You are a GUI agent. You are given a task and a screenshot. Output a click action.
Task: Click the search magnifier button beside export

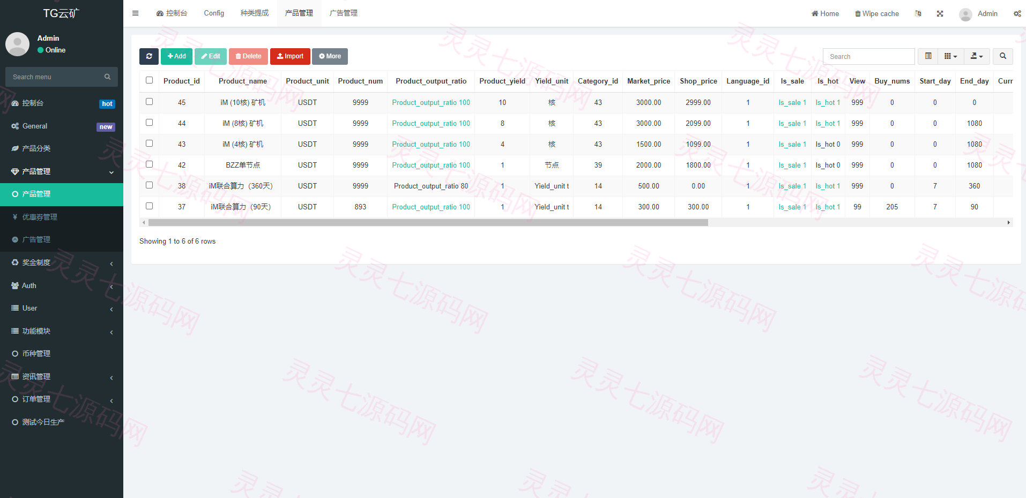[x=1003, y=56]
